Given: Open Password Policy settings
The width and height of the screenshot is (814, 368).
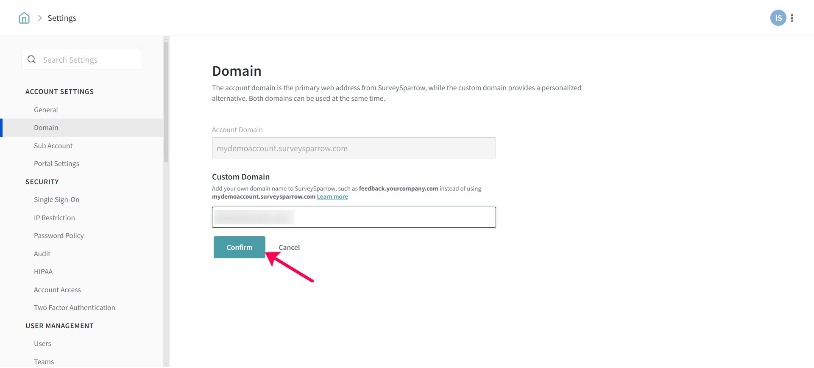Looking at the screenshot, I should pyautogui.click(x=59, y=235).
